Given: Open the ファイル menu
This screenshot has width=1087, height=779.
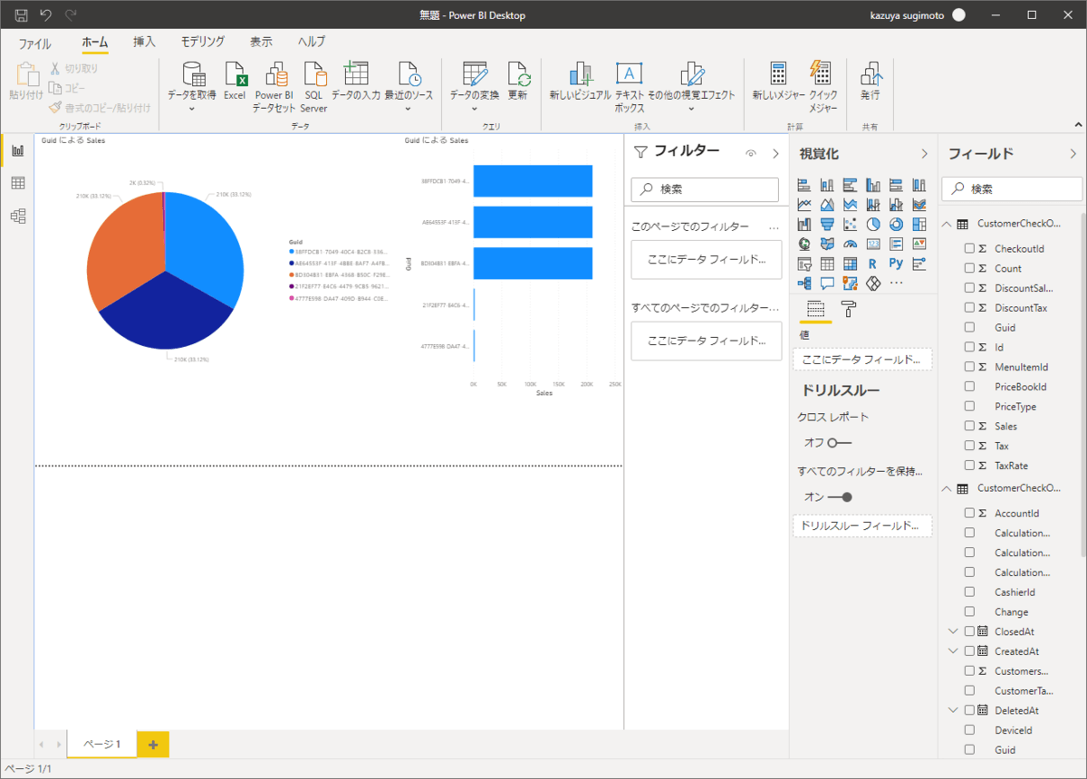Looking at the screenshot, I should (35, 43).
